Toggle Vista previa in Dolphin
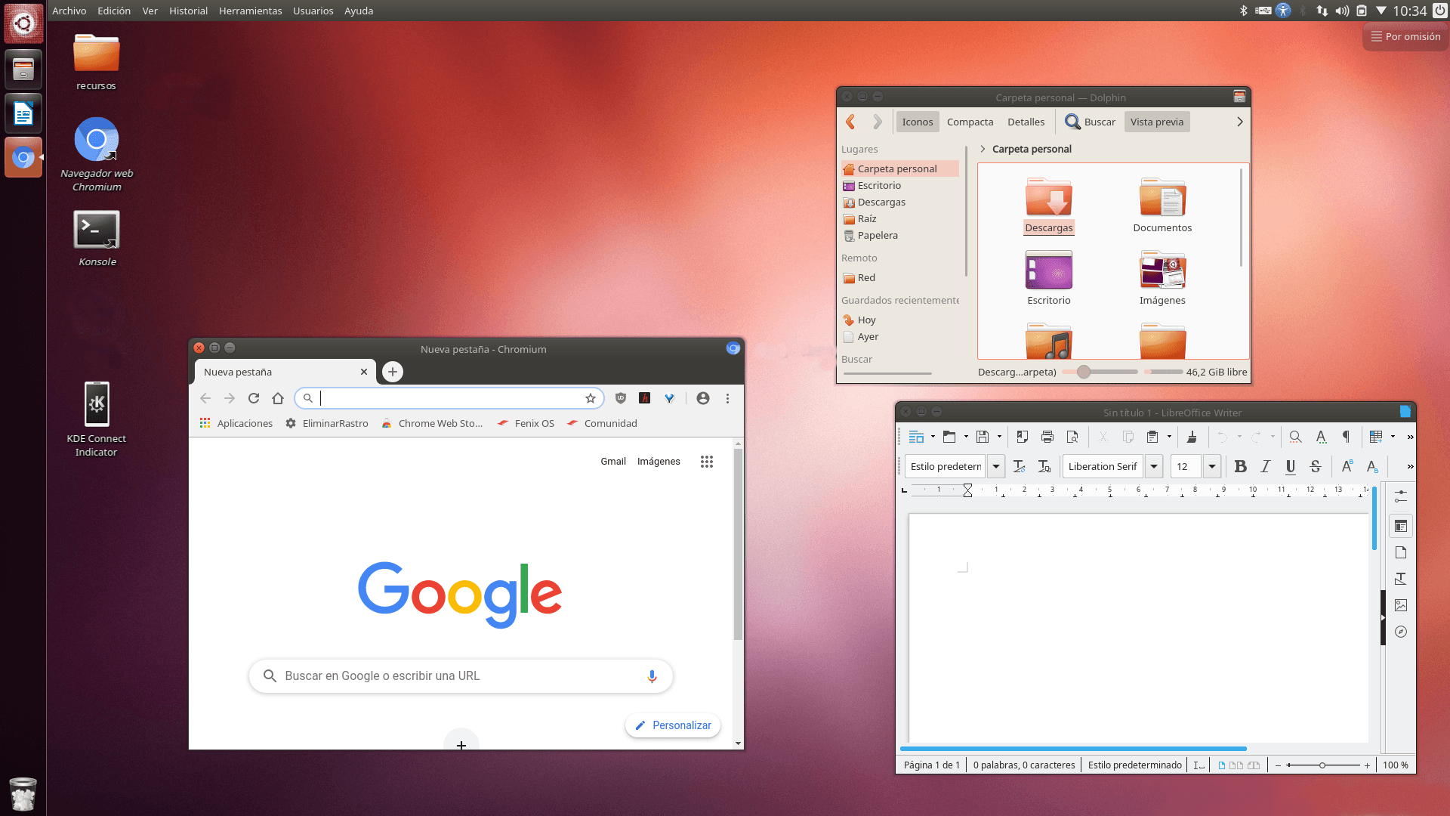The height and width of the screenshot is (816, 1450). (1156, 122)
